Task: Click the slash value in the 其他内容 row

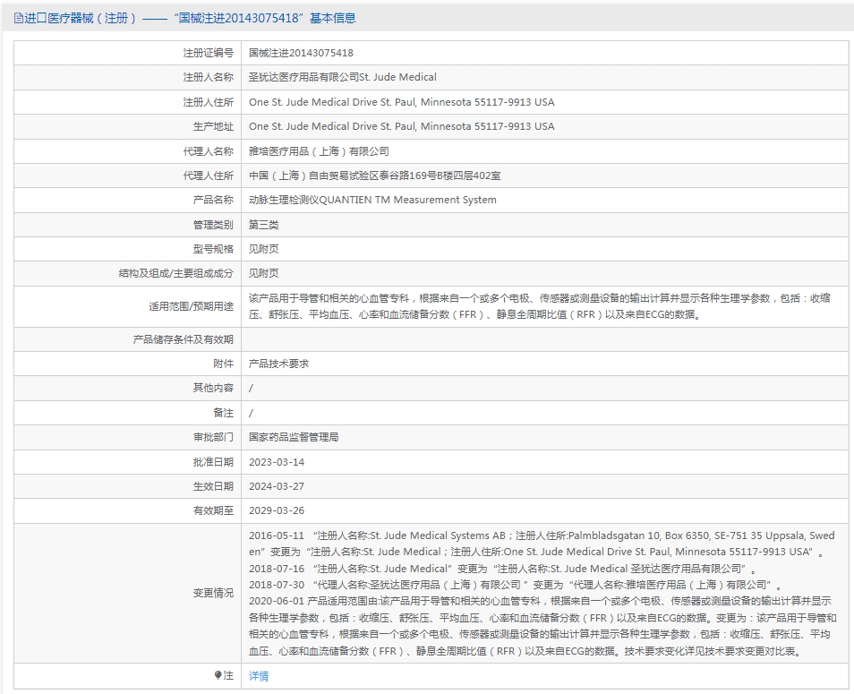Action: tap(251, 389)
